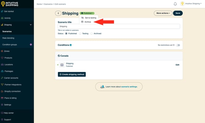Click 'Title is not visible to customers' note
This screenshot has width=205, height=123.
point(68,30)
